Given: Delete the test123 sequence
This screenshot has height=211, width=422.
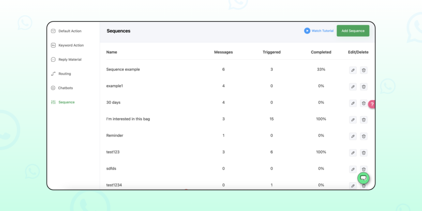Looking at the screenshot, I should point(363,153).
